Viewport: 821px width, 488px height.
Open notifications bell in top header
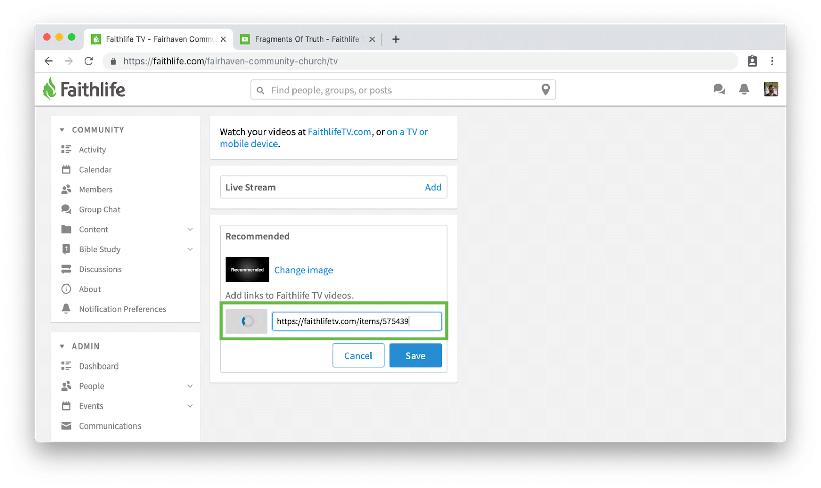pyautogui.click(x=744, y=89)
